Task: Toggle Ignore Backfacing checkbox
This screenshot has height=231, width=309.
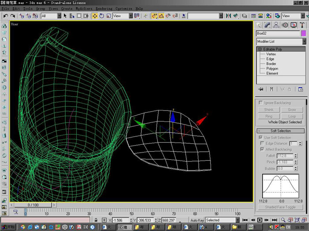Action: (x=261, y=103)
